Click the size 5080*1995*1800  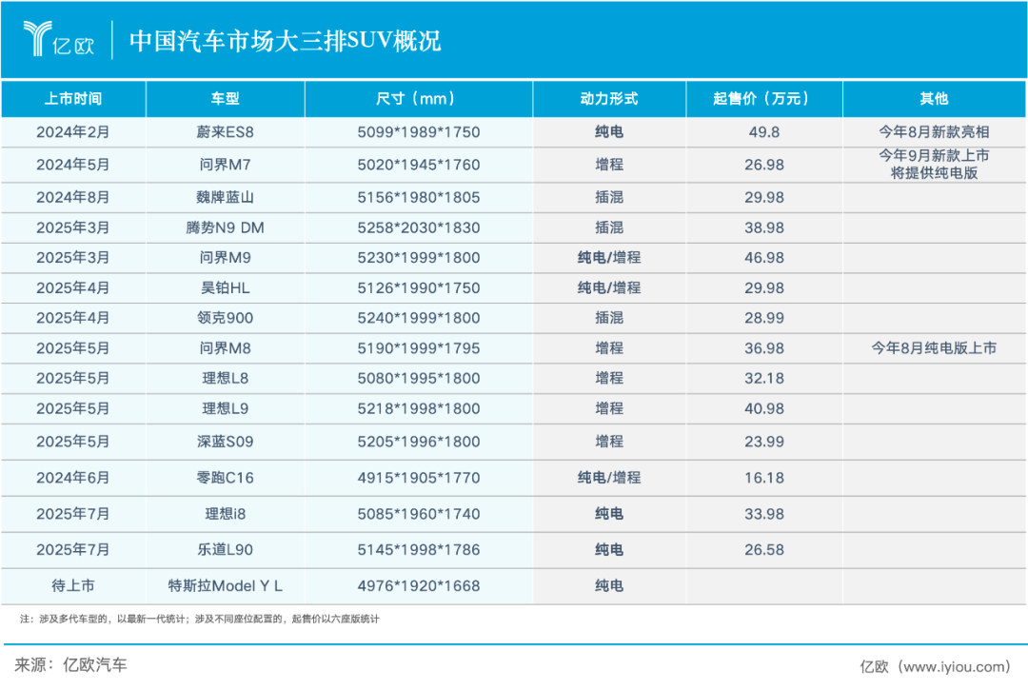(x=418, y=378)
